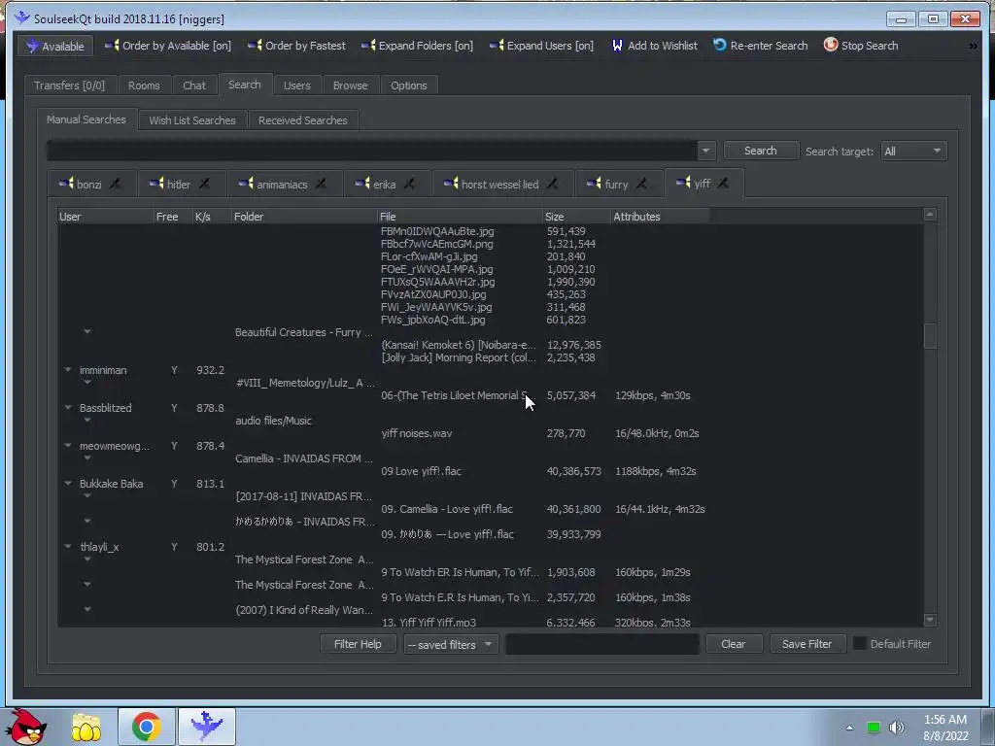Viewport: 995px width, 746px height.
Task: Open the toolbar overflow chevron
Action: click(973, 47)
